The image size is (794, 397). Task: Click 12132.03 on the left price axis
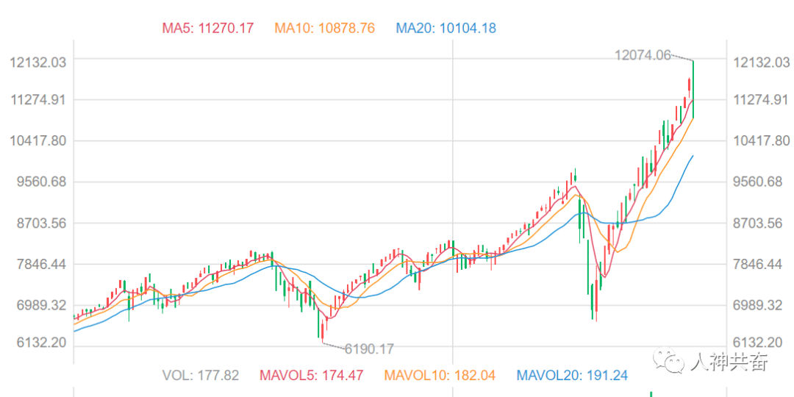(38, 62)
